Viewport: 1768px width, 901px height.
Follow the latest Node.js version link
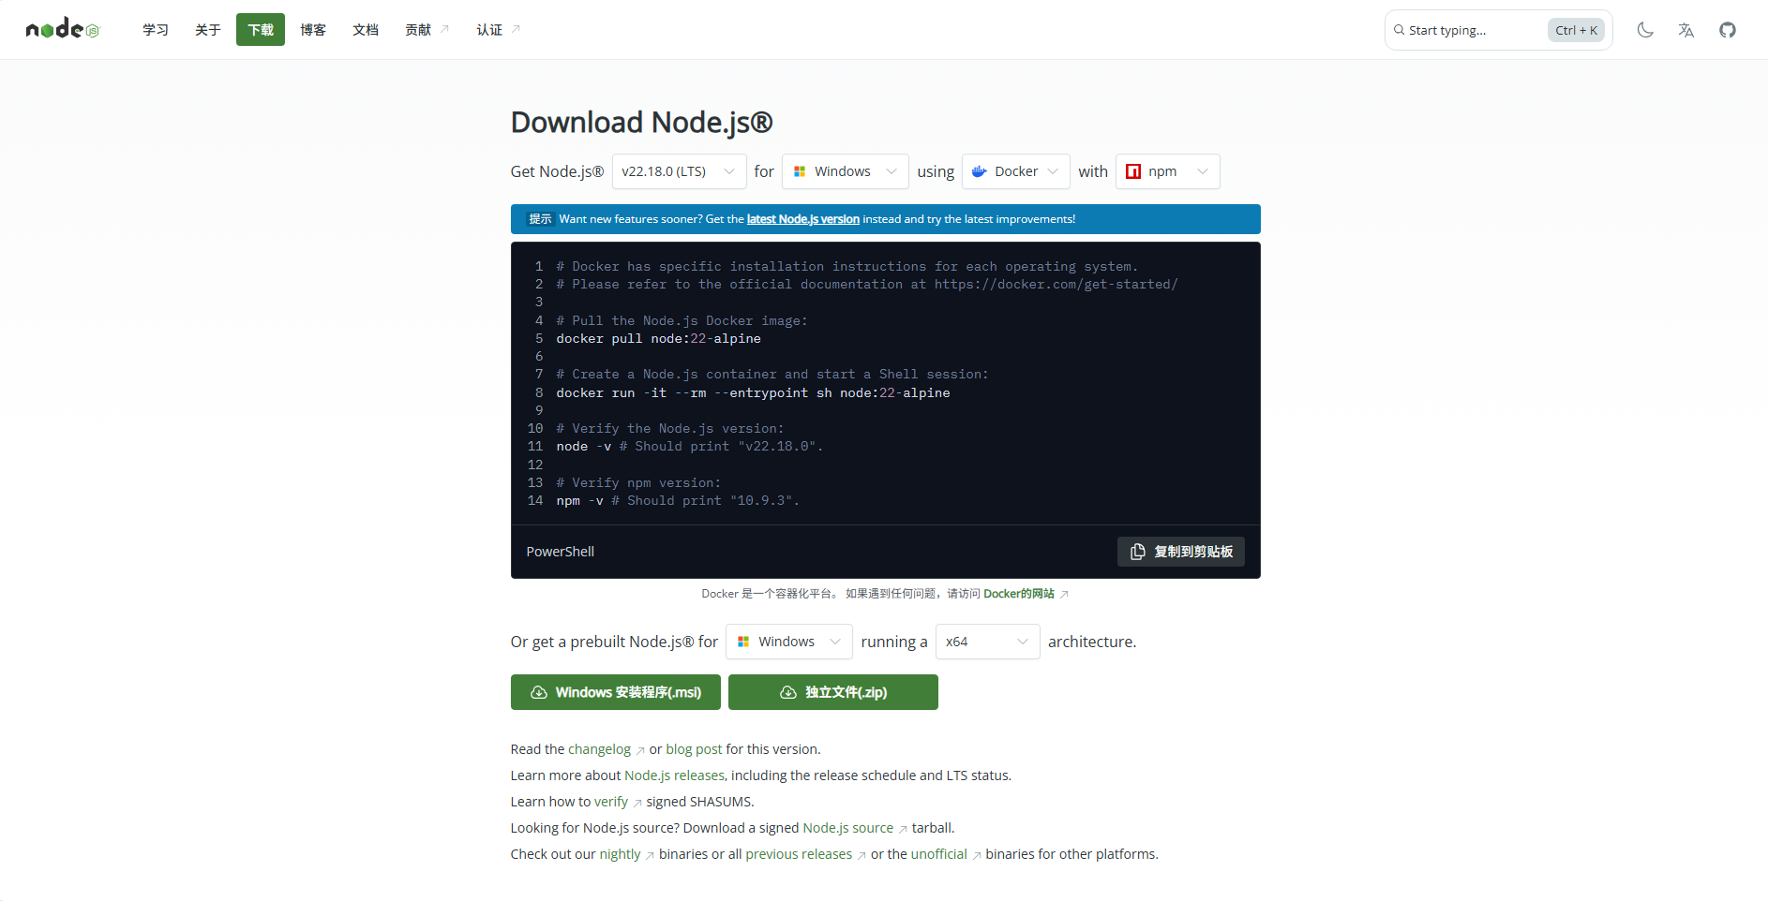coord(802,218)
